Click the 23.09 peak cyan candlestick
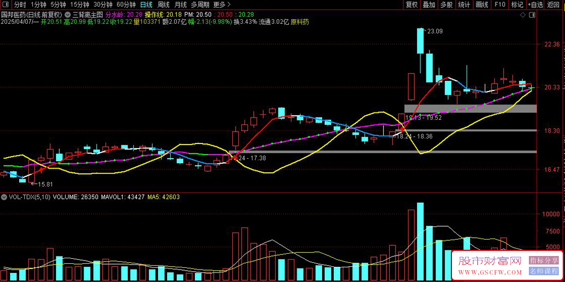Screen dimensions: 565x282 point(420,41)
